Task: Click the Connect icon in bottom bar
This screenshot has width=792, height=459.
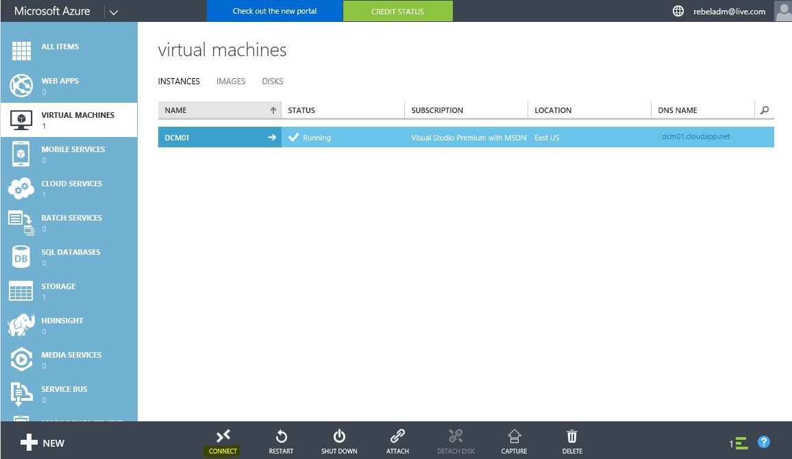Action: [x=223, y=437]
